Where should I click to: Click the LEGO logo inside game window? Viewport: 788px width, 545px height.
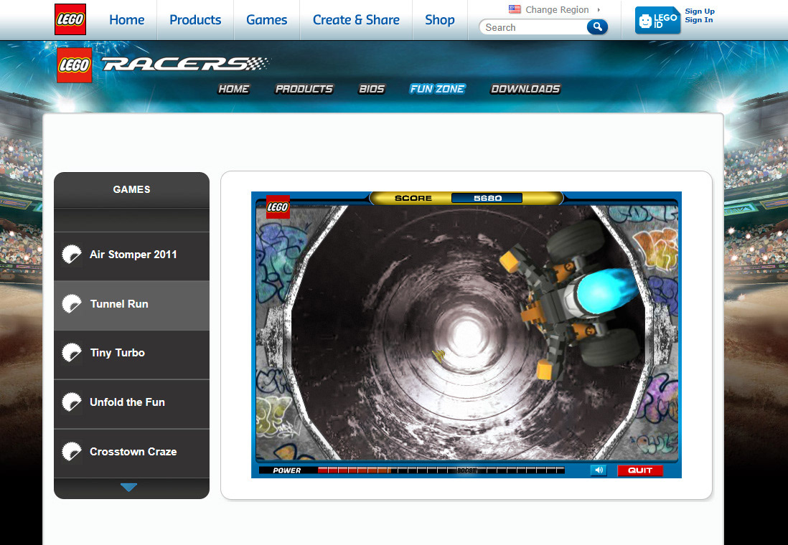pos(278,207)
